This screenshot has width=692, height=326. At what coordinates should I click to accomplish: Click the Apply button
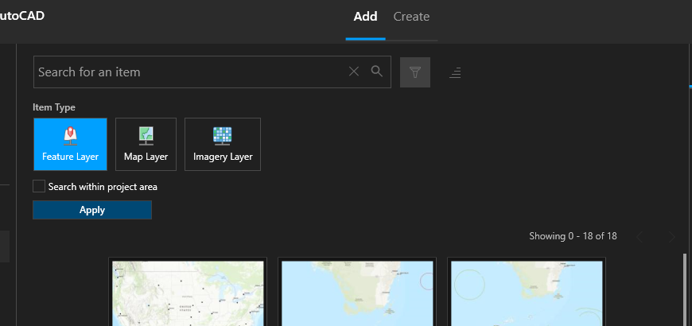(92, 210)
